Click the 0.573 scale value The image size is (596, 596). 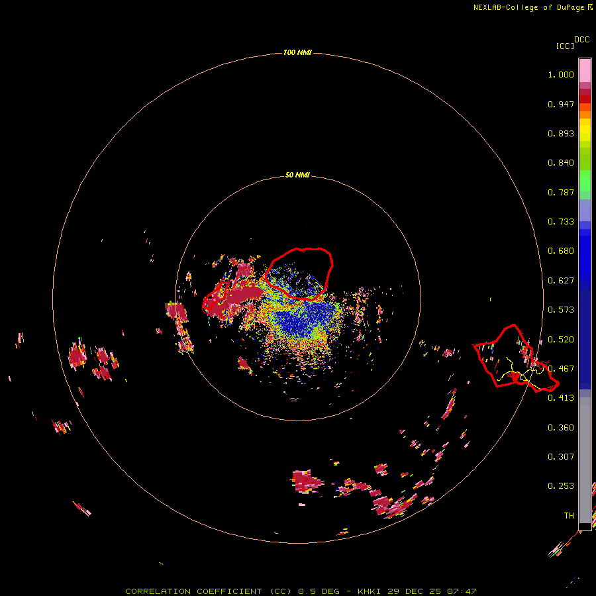pyautogui.click(x=561, y=310)
